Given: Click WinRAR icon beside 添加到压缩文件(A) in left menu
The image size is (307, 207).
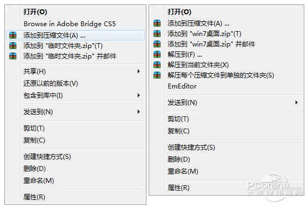Looking at the screenshot, I should 13,36.
